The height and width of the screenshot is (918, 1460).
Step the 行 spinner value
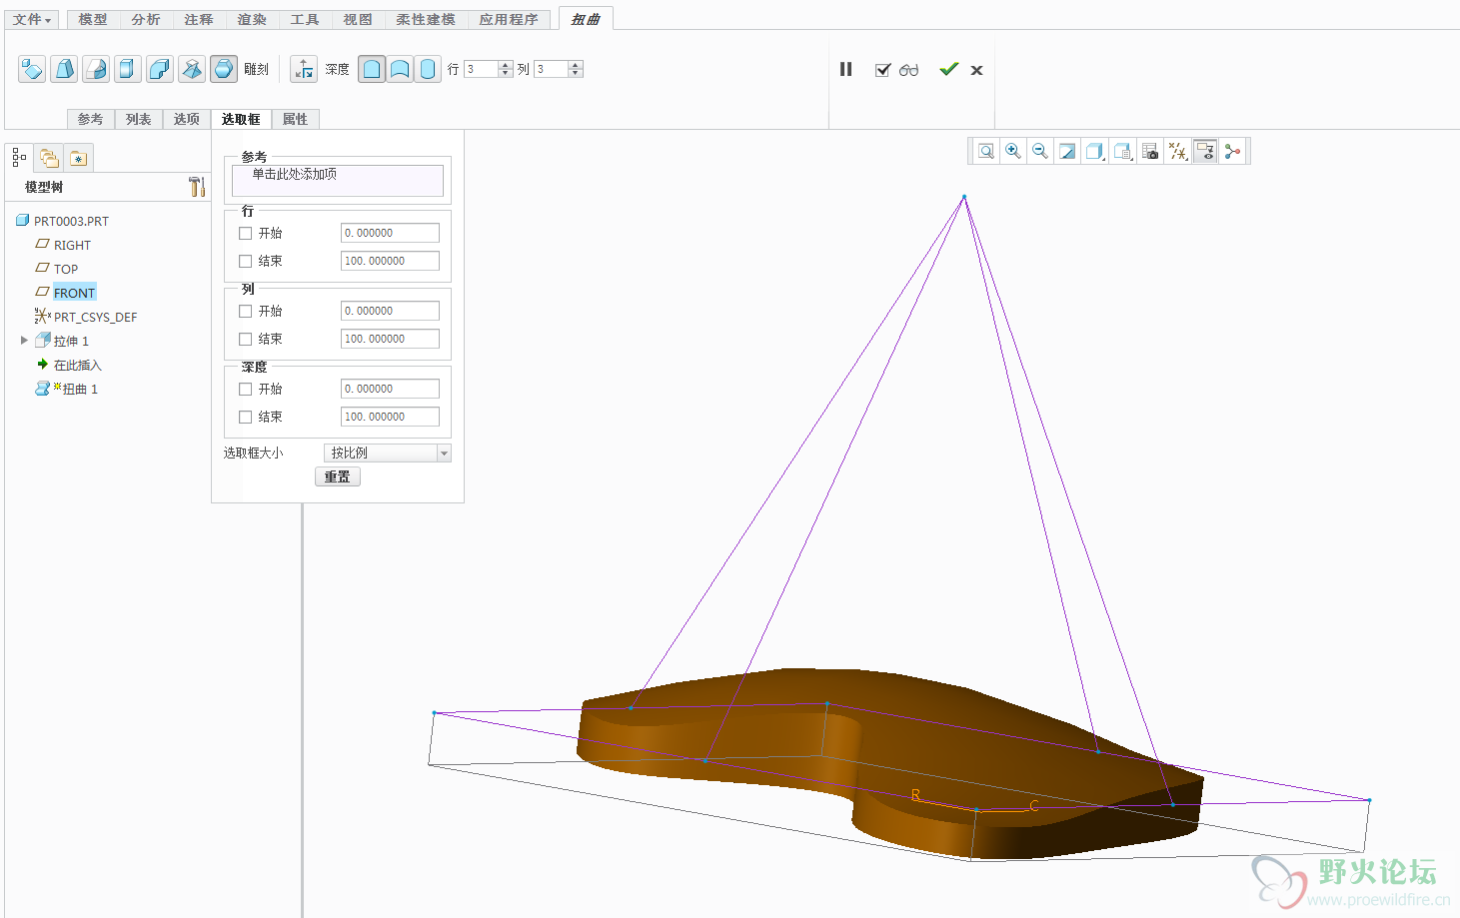click(x=506, y=69)
